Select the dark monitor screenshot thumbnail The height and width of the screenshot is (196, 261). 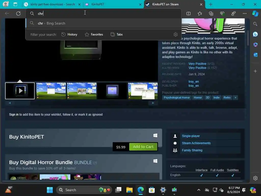112,91
